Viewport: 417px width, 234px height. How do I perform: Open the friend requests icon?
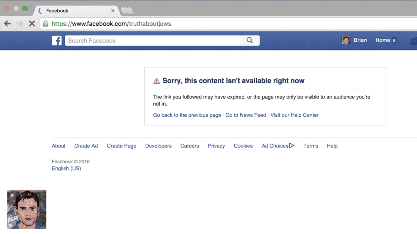point(413,40)
